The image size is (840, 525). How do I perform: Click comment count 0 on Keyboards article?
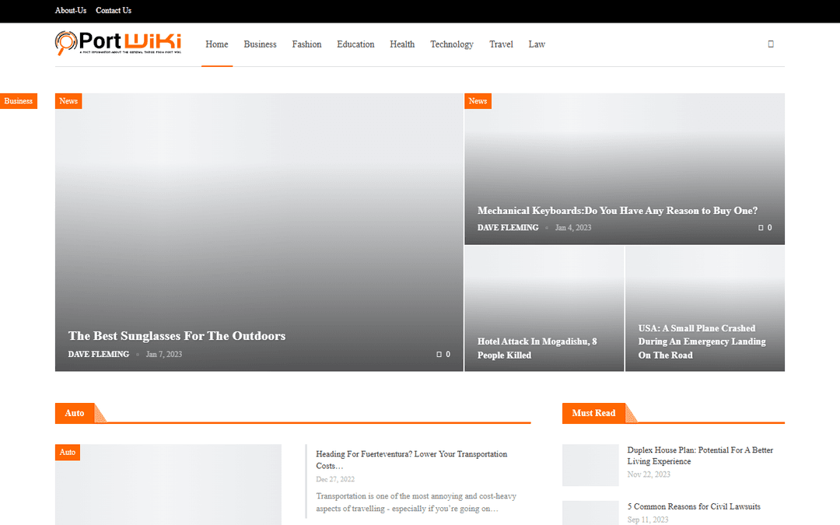(x=769, y=228)
